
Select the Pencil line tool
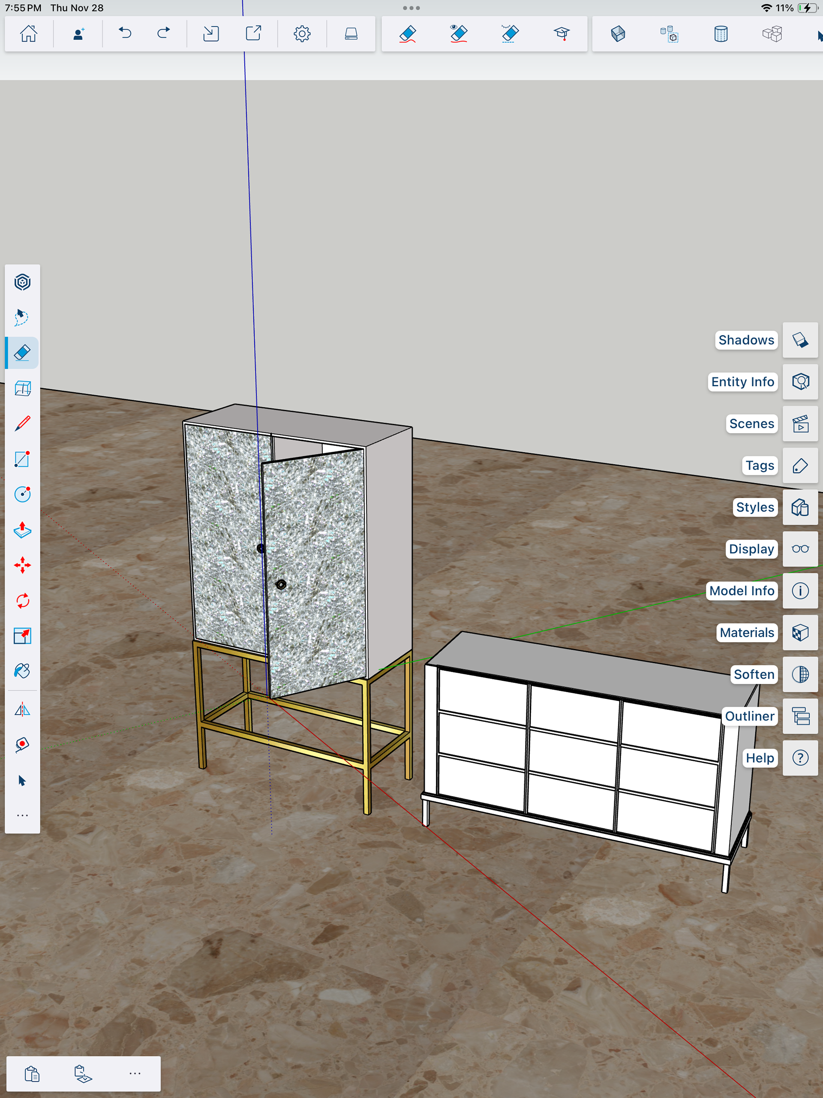pyautogui.click(x=22, y=424)
